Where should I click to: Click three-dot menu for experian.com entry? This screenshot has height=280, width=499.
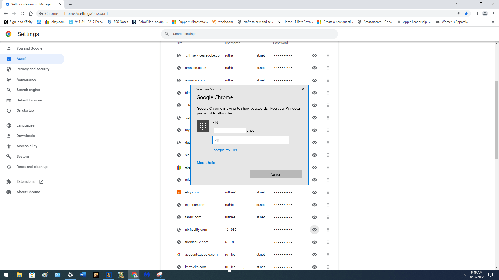tap(328, 205)
